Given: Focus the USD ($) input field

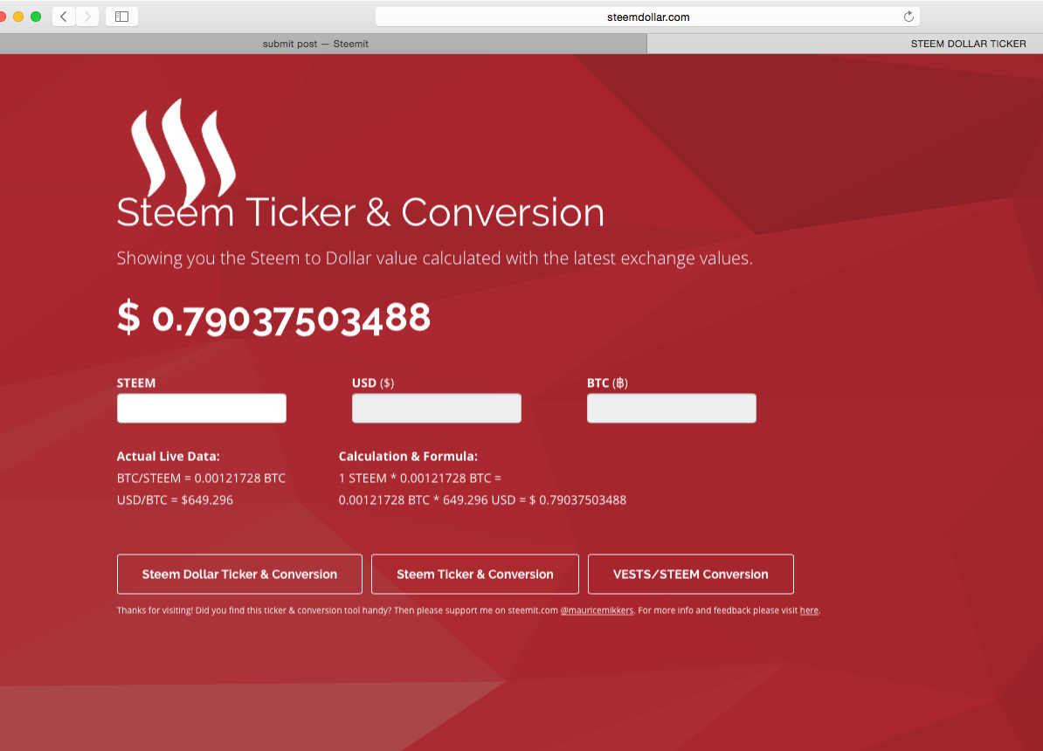Looking at the screenshot, I should (437, 408).
